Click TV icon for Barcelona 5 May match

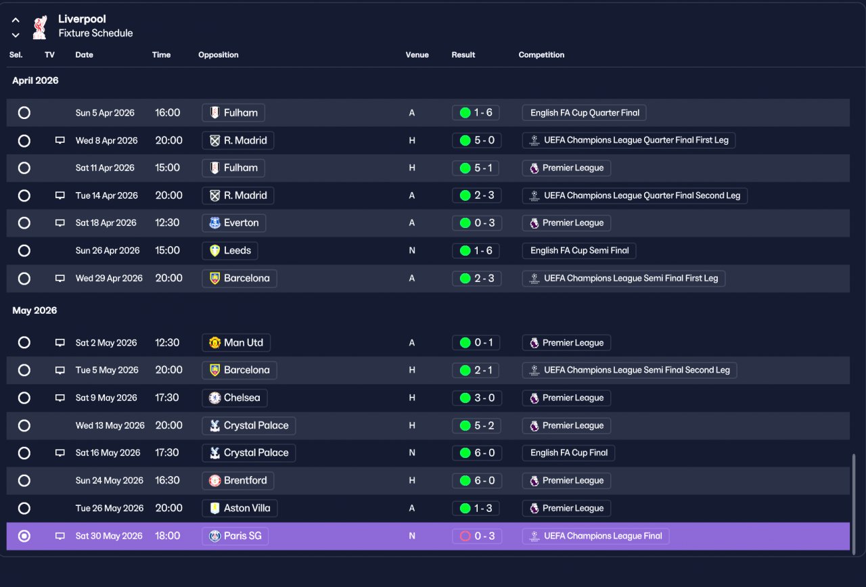[x=60, y=370]
